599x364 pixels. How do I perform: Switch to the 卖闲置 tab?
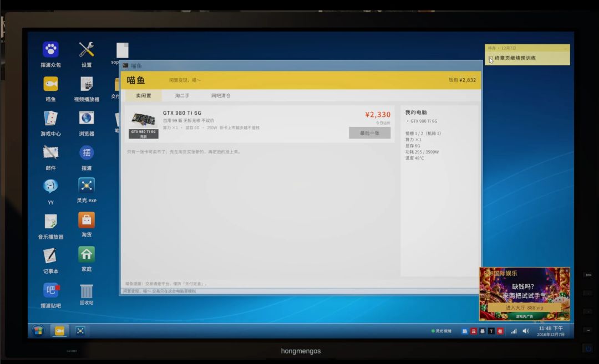point(144,95)
